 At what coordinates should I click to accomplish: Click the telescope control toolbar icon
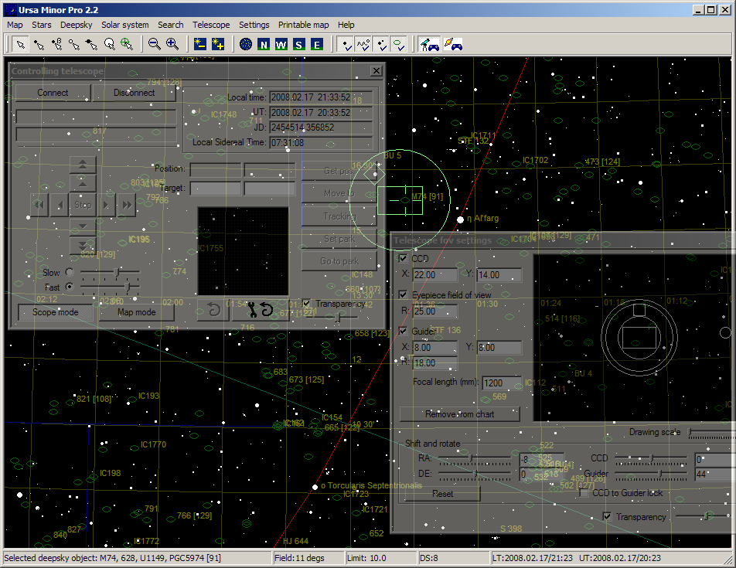click(429, 44)
